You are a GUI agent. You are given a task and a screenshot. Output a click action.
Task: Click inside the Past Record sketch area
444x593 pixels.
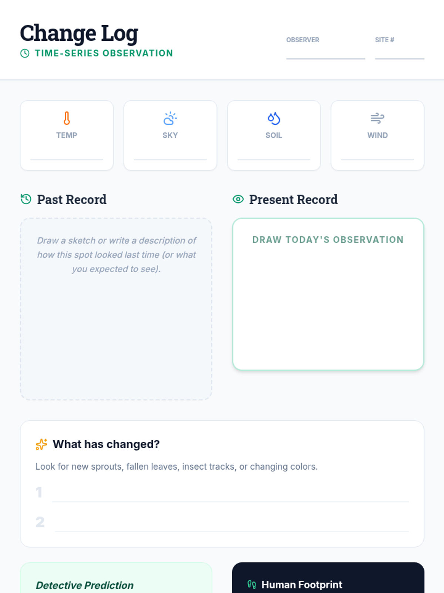tap(116, 334)
